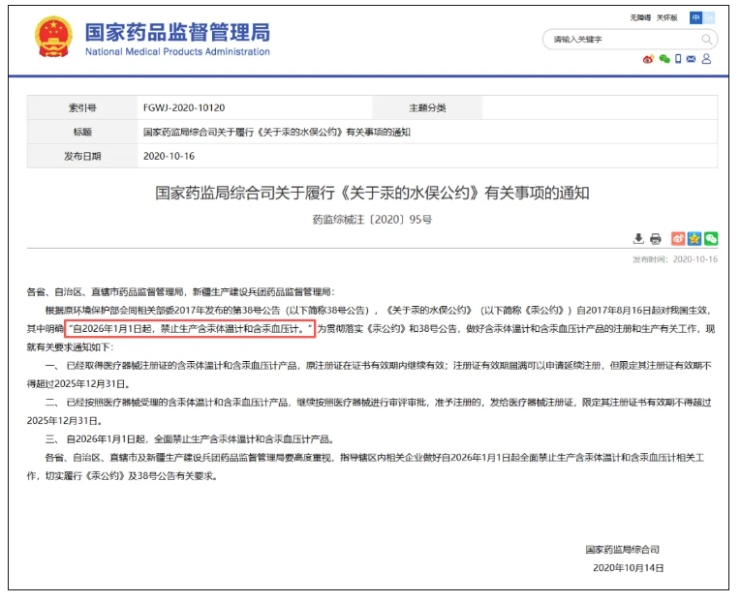Click the 标题 label cell
Viewport: 741px width, 602px height.
tap(82, 133)
